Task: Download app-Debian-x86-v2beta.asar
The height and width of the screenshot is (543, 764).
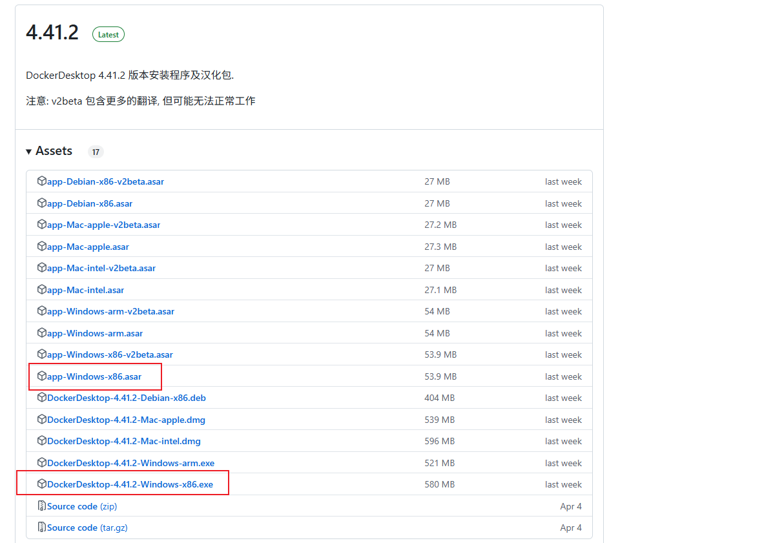Action: pyautogui.click(x=105, y=181)
